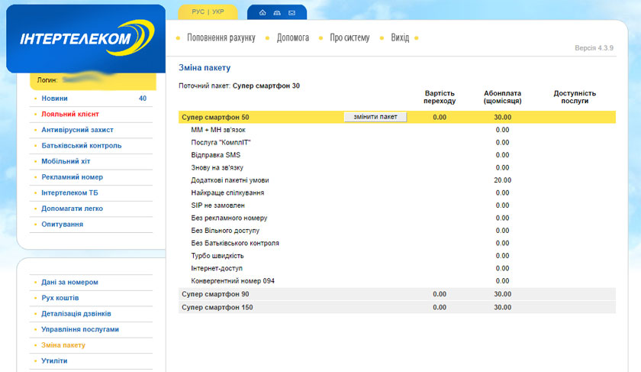Open Лояльний клієнт link
Screen dimensions: 641x372
coord(70,114)
